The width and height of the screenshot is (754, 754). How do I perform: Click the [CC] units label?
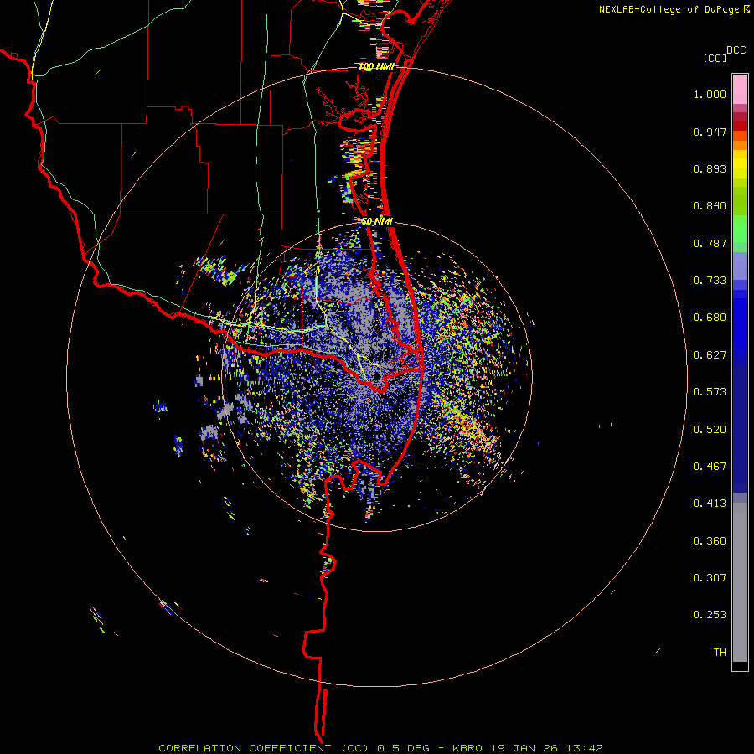(715, 58)
